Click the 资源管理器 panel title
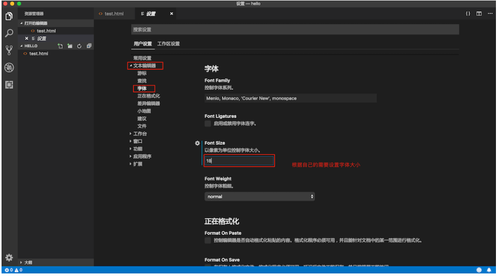 (34, 14)
